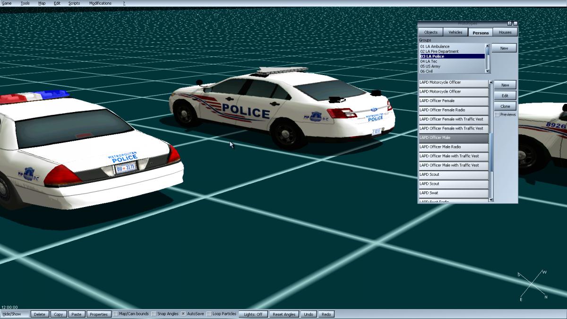The image size is (567, 319).
Task: Switch to the Houses tab
Action: click(x=505, y=32)
